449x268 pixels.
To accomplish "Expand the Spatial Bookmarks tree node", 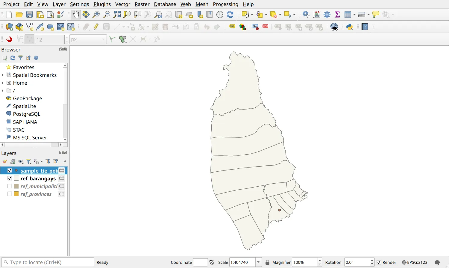I will 3,75.
